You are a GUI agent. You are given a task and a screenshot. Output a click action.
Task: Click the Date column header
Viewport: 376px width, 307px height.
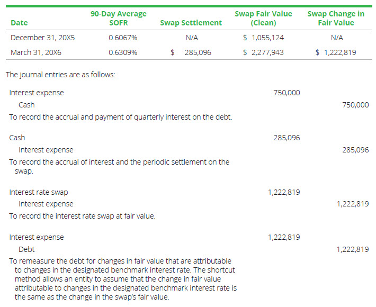tap(19, 23)
